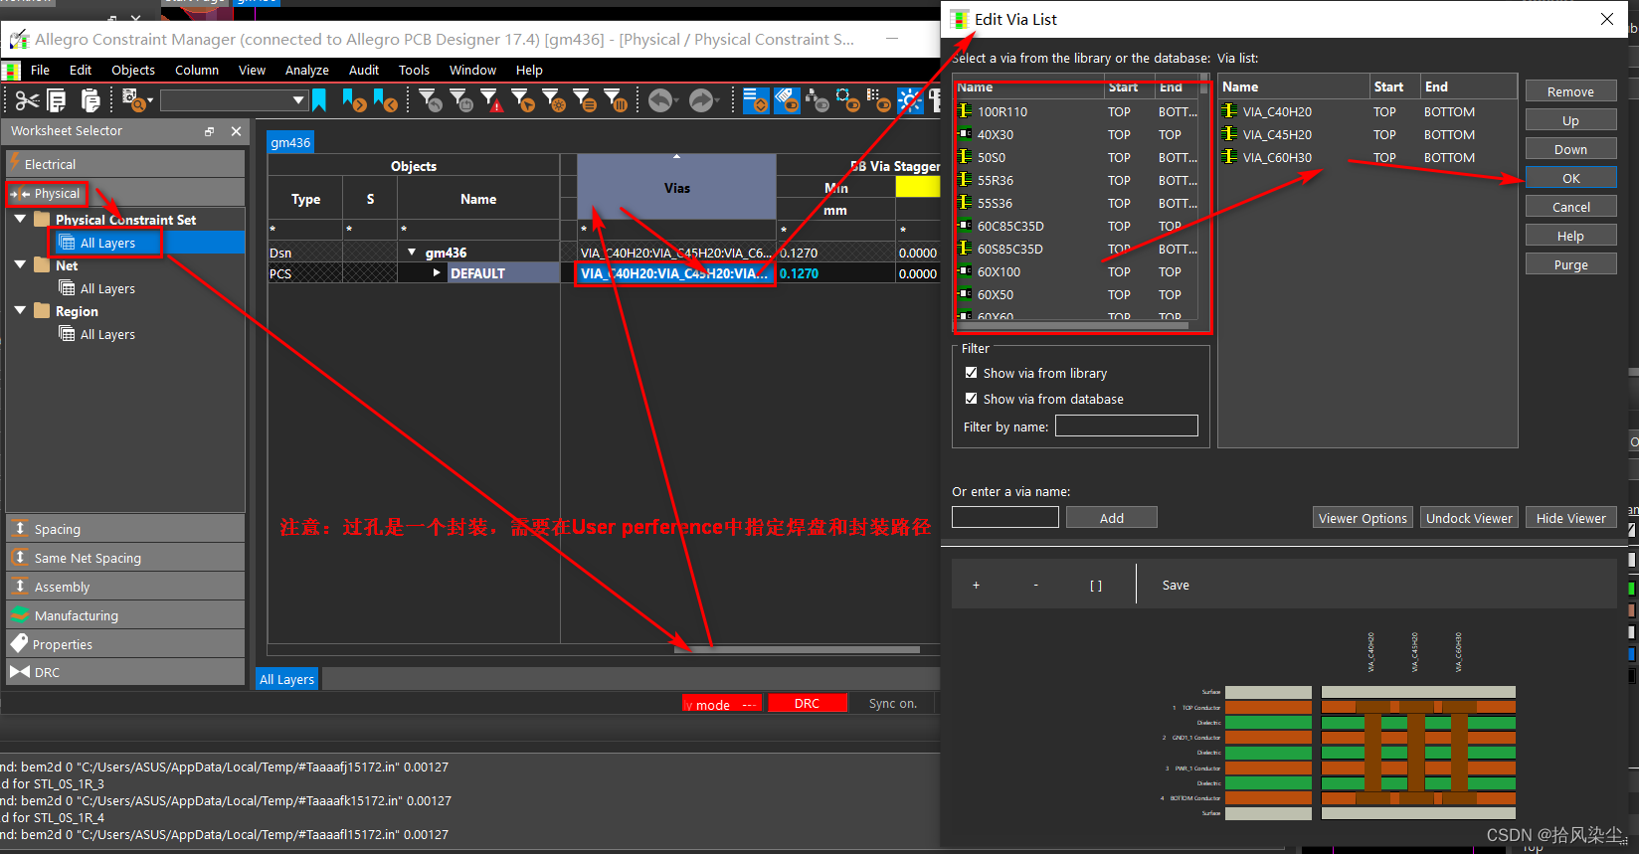Click the Purge button
This screenshot has width=1639, height=854.
point(1570,264)
